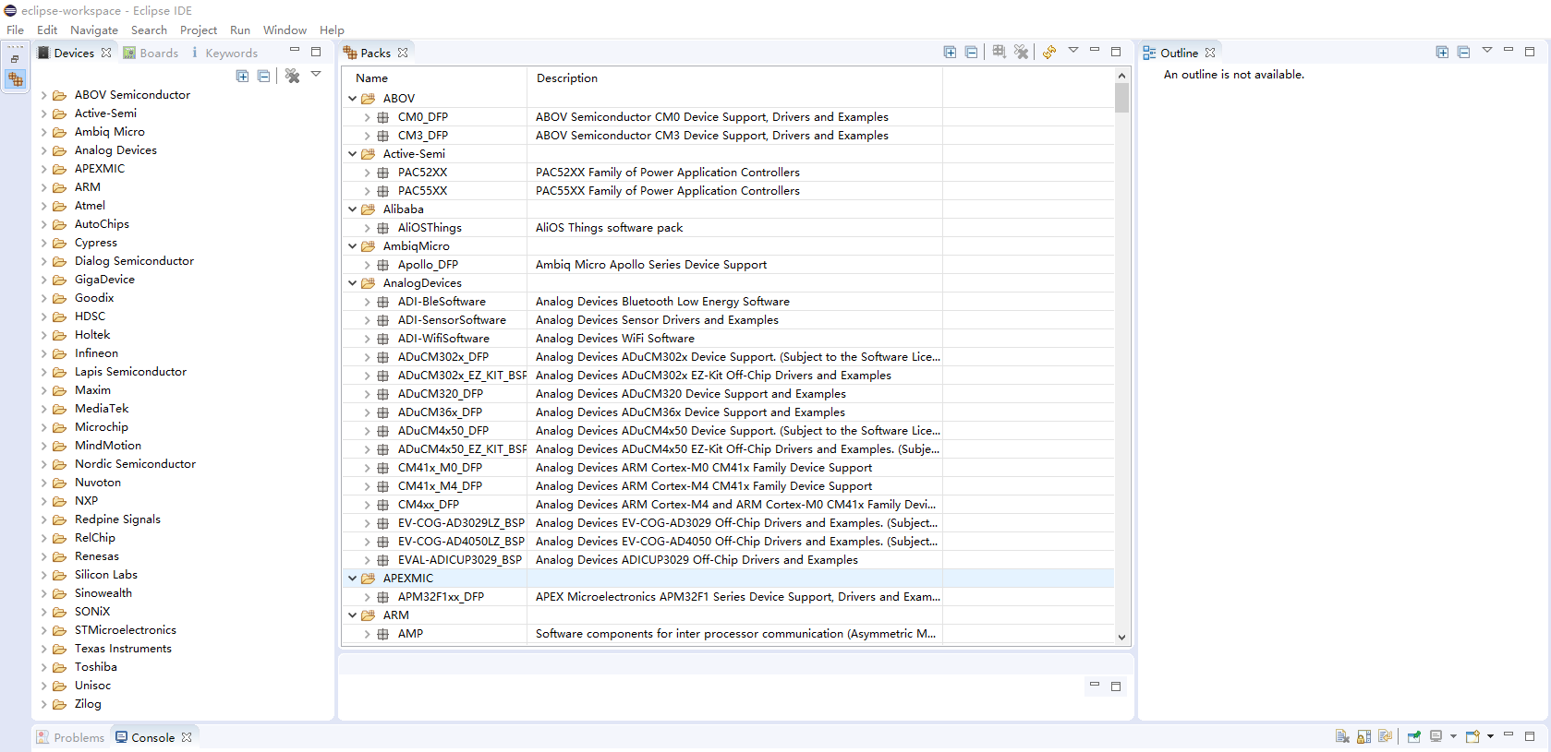Click the CMSIS Packs perspective icon
The height and width of the screenshot is (752, 1551).
point(15,79)
